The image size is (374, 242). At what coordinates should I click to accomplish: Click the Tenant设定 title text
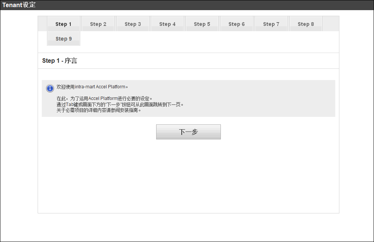point(19,5)
